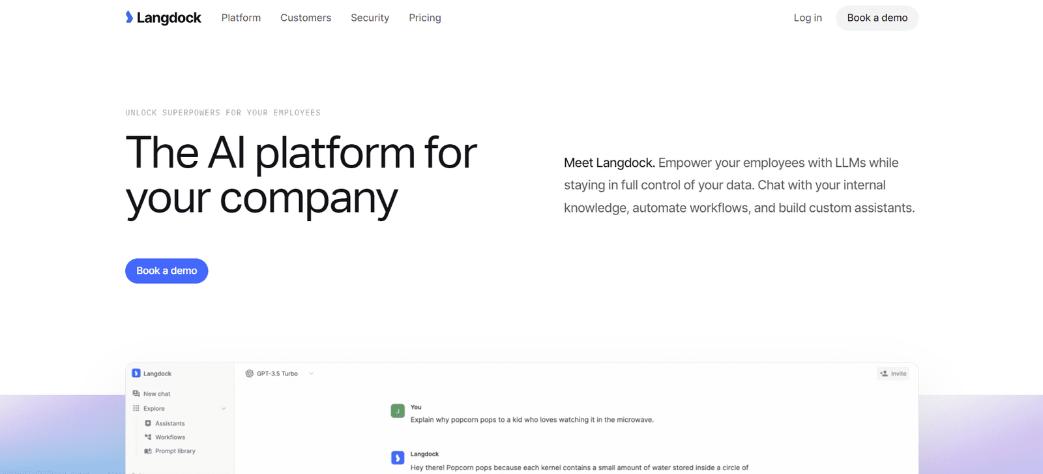Image resolution: width=1043 pixels, height=474 pixels.
Task: Click the New chat icon in sidebar
Action: [x=136, y=394]
